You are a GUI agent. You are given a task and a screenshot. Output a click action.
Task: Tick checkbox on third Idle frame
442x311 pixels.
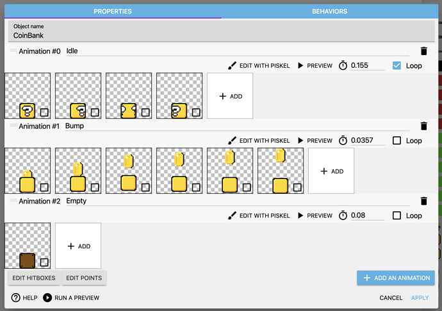click(x=145, y=113)
